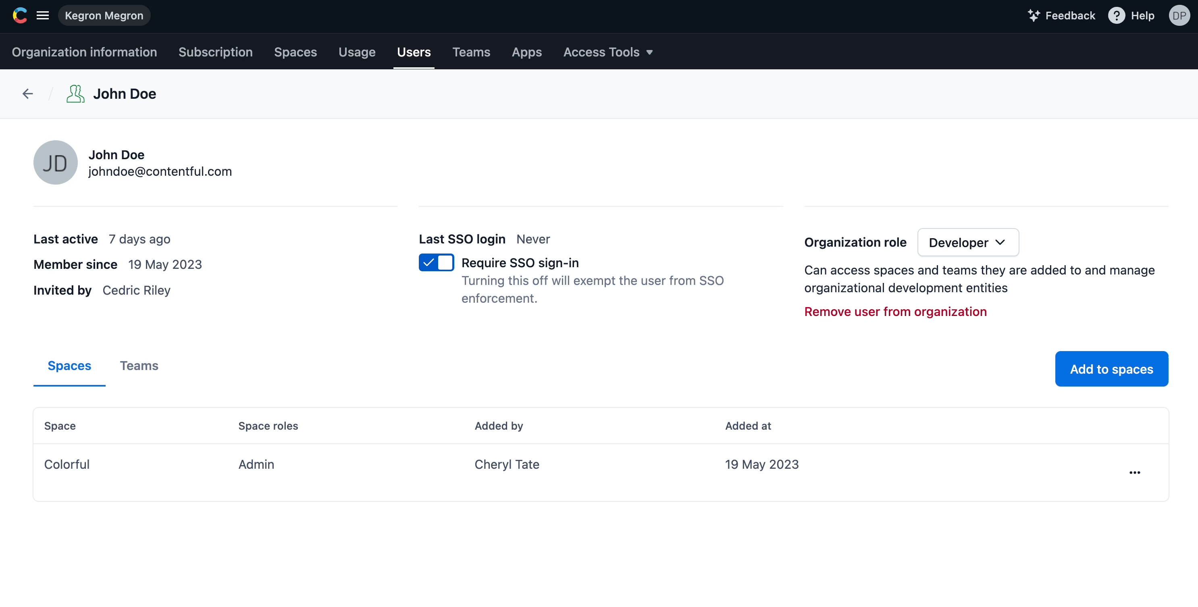Open the Apps navigation tab
Viewport: 1198px width, 607px height.
pyautogui.click(x=526, y=52)
